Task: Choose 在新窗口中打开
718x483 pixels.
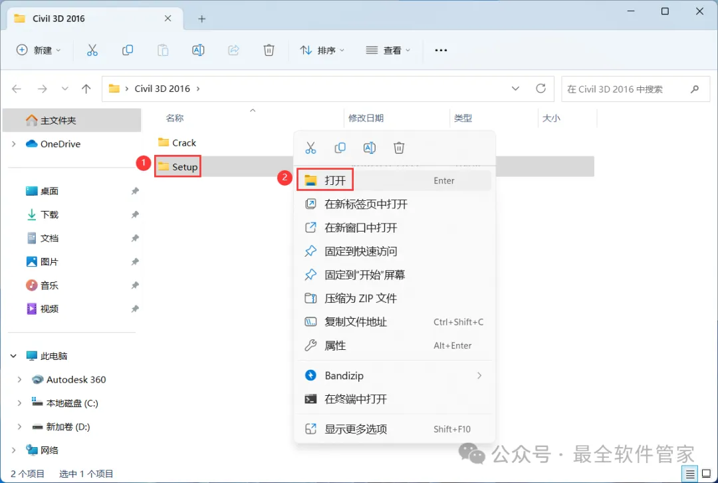Action: point(394,228)
